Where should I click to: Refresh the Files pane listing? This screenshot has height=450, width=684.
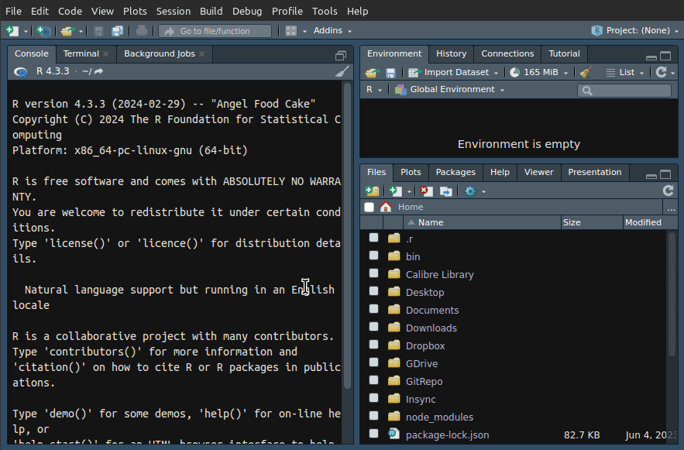tap(668, 191)
